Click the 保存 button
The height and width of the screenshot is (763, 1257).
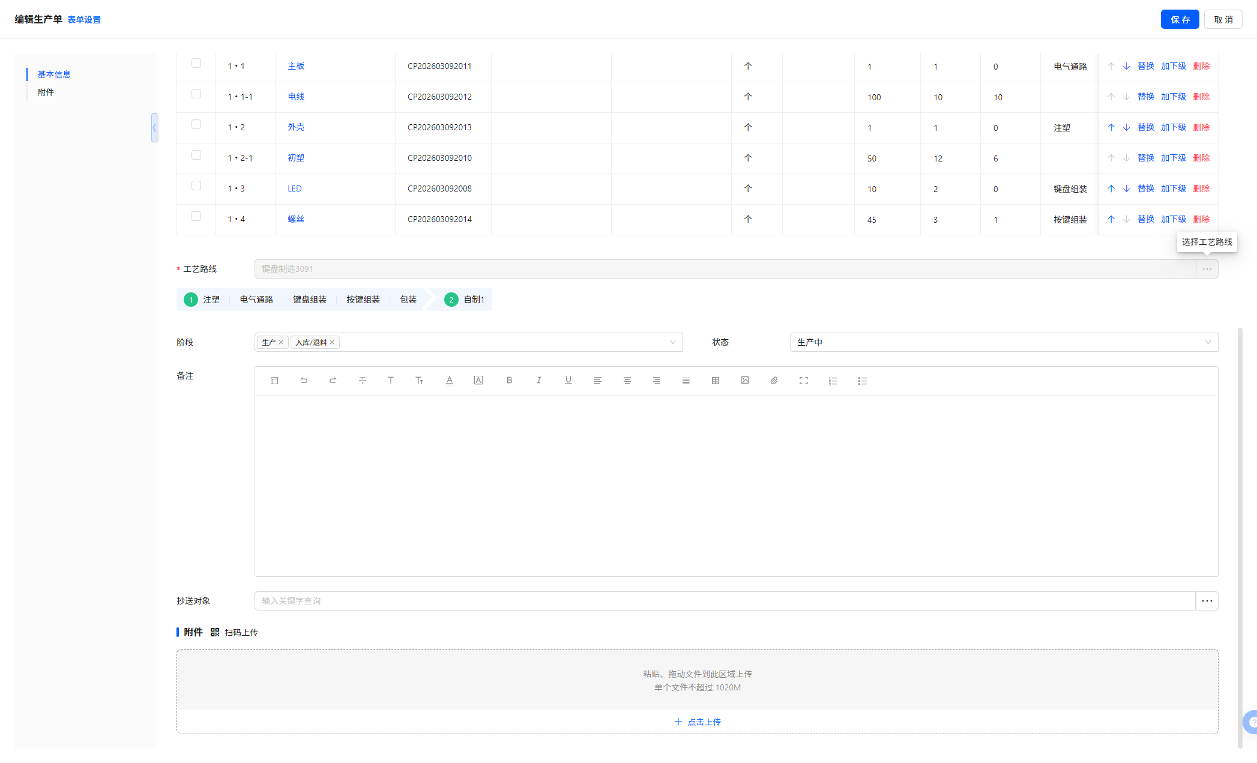point(1179,20)
